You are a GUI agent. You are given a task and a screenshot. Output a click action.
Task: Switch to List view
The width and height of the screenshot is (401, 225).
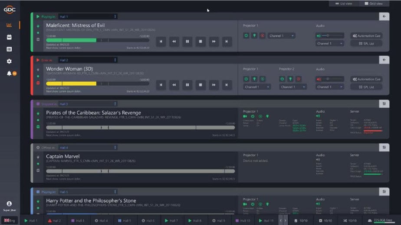point(344,3)
